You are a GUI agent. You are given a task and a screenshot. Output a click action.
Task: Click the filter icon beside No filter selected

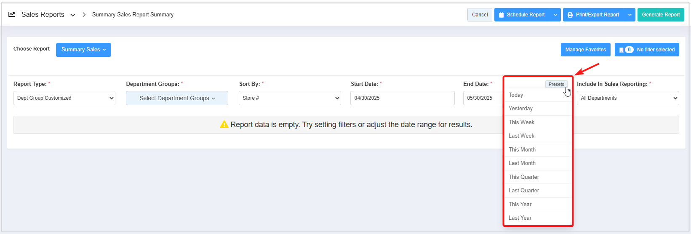[x=621, y=50]
